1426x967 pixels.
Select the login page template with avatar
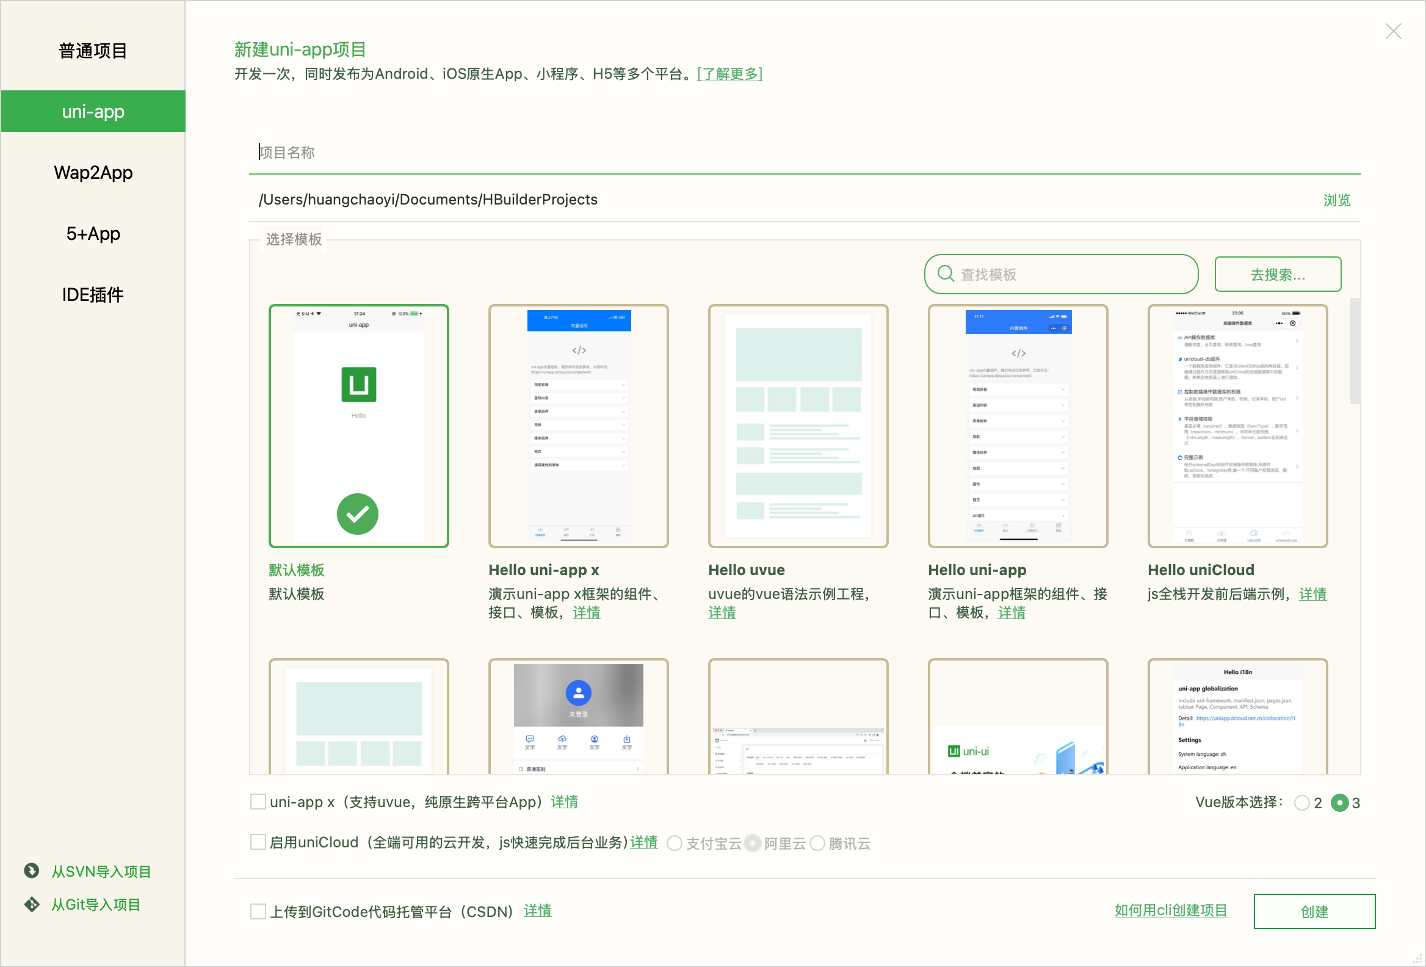579,716
